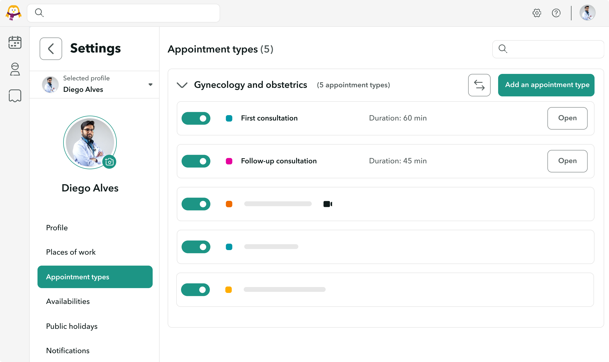Screen dimensions: 609x362
Task: Open Notifications settings
Action: [68, 351]
